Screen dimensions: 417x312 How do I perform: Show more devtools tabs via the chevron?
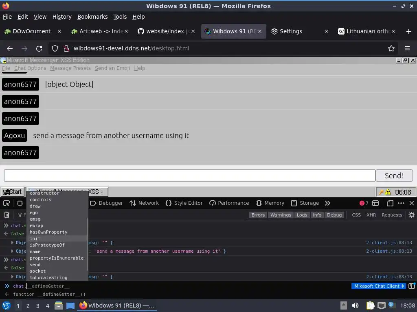327,203
